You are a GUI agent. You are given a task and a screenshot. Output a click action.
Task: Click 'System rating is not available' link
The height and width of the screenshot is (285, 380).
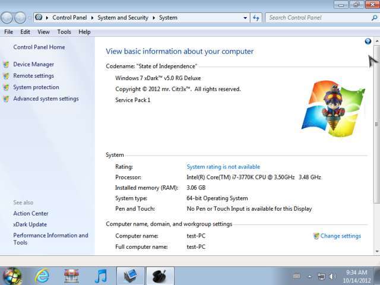coord(223,167)
